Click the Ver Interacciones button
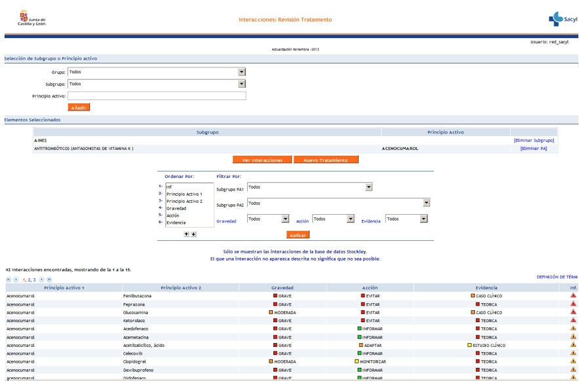Viewport: 579px width, 381px height. pos(262,160)
